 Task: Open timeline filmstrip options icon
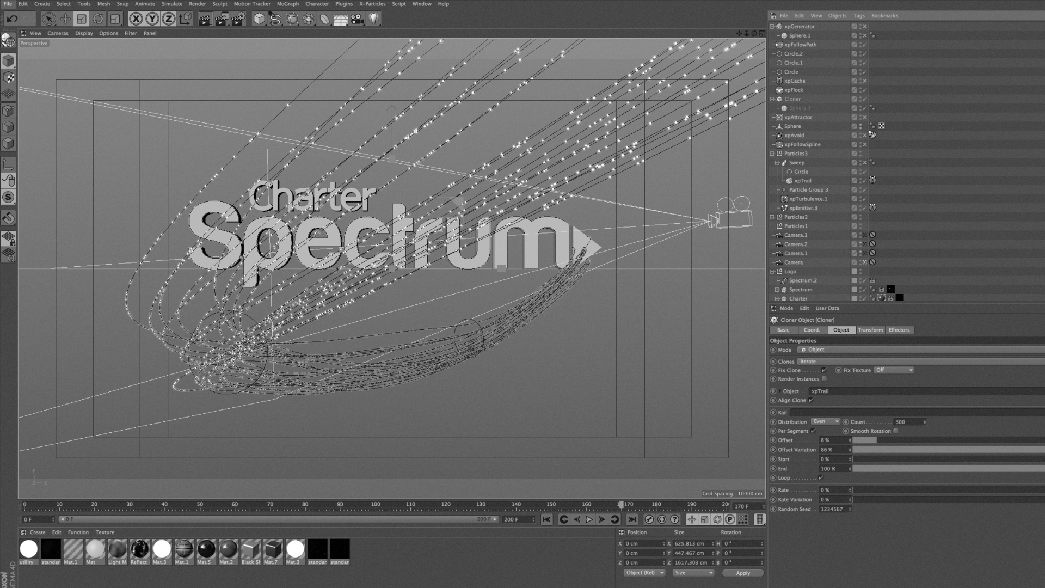click(x=760, y=519)
